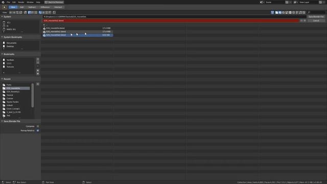The height and width of the screenshot is (184, 327).
Task: Open the Tutorial recent folder
Action: [10, 95]
